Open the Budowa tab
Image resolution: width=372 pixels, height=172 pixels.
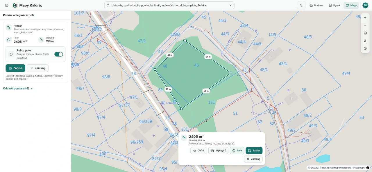[316, 5]
